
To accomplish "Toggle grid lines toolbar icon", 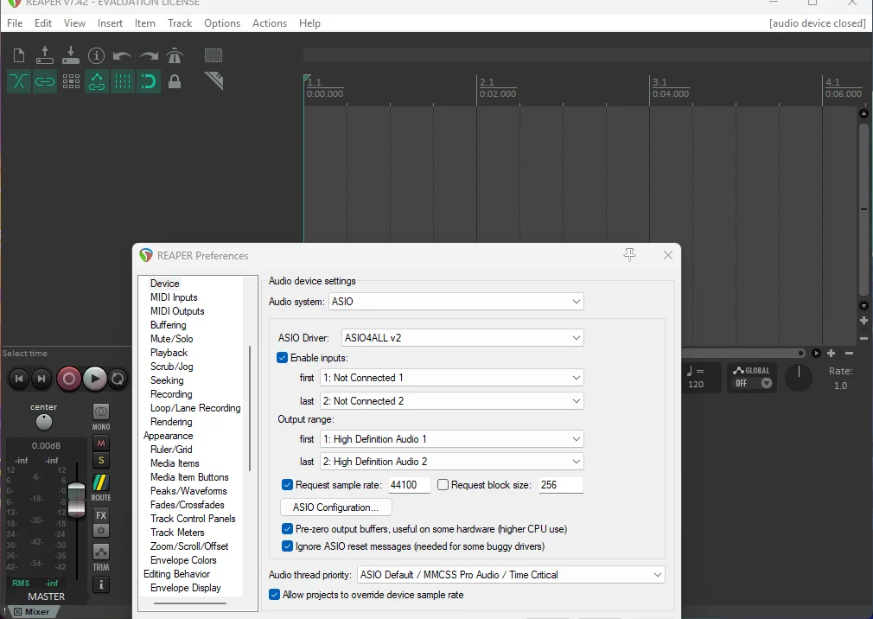I will pos(123,82).
